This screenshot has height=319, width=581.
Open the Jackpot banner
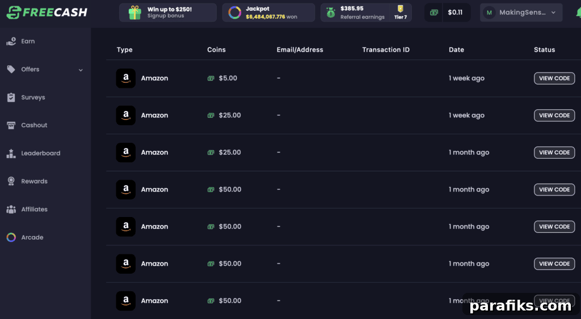tap(268, 12)
